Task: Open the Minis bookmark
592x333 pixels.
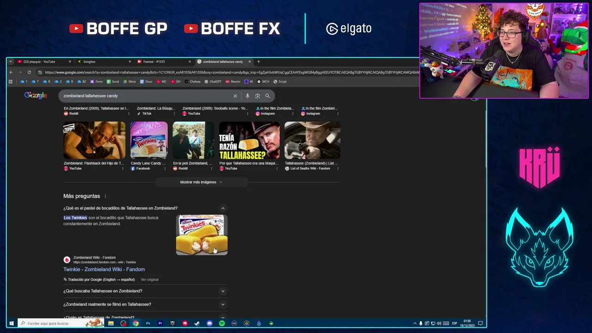Action: pos(129,81)
